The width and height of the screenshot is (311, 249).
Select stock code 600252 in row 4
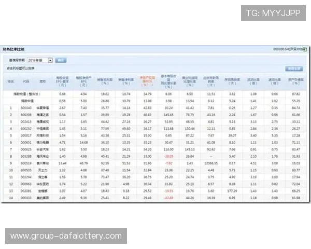tap(26, 129)
